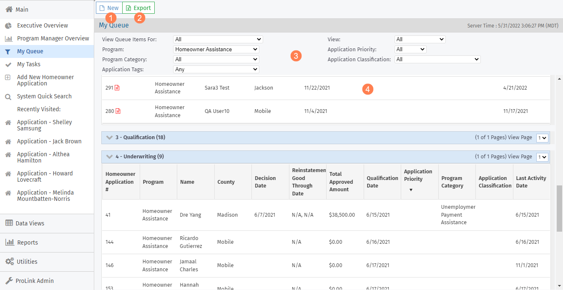Collapse the 4 - Underwriting section
The width and height of the screenshot is (563, 290).
tap(110, 157)
